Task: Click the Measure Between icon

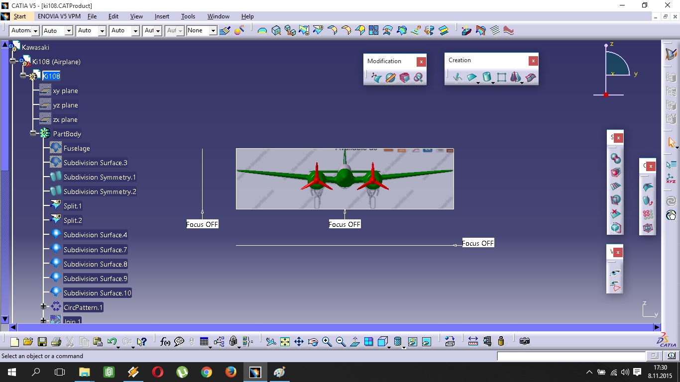Action: point(473,341)
